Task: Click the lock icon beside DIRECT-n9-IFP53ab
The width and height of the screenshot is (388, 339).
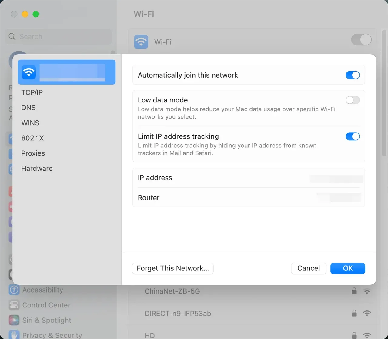Action: pos(354,313)
